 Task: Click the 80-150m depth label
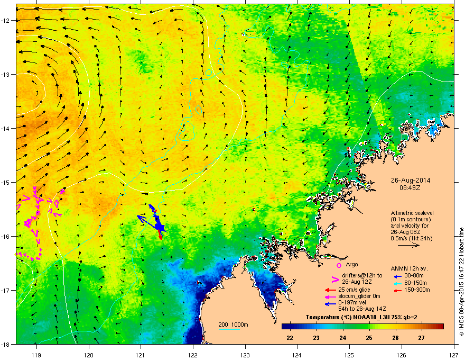point(415,283)
